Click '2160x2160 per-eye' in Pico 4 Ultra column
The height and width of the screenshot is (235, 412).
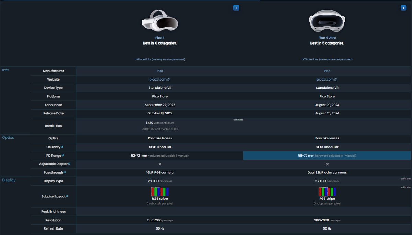(x=327, y=220)
